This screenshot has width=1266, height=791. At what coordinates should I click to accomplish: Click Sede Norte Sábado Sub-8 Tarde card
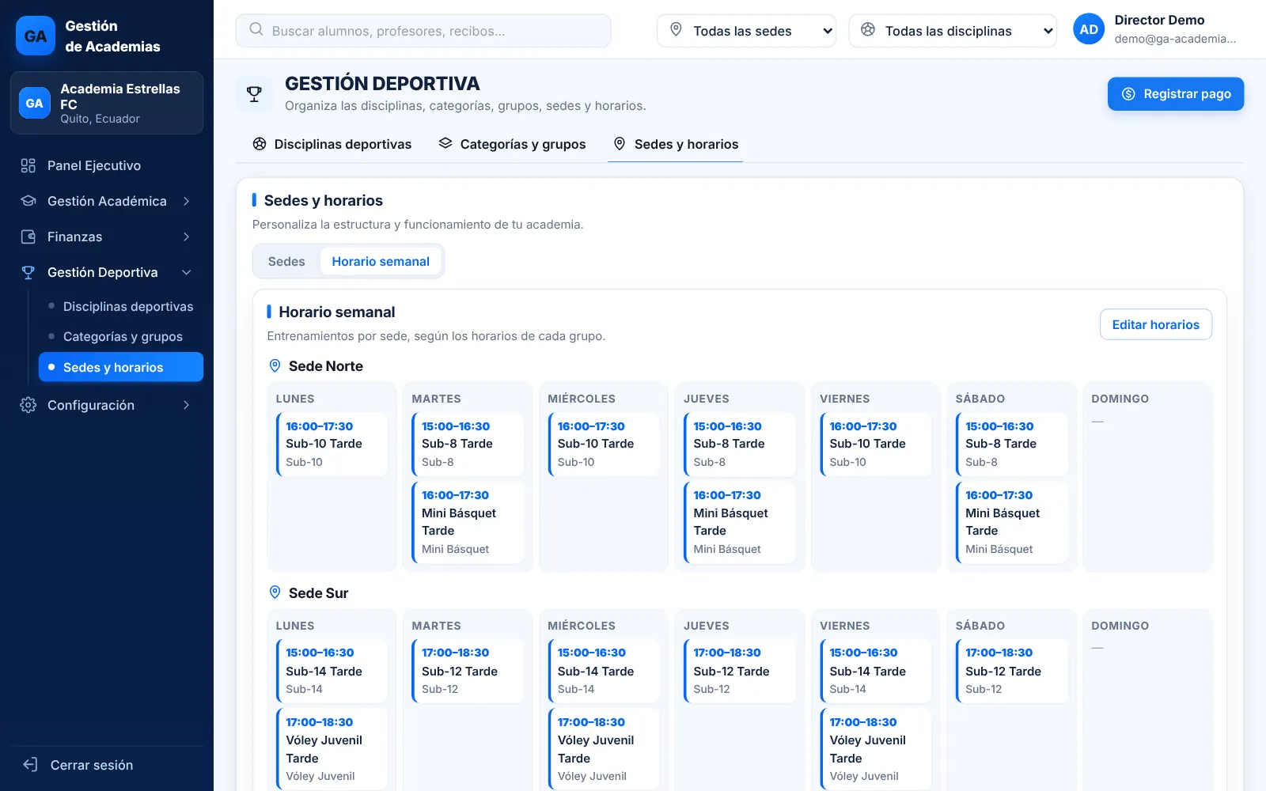(1012, 444)
